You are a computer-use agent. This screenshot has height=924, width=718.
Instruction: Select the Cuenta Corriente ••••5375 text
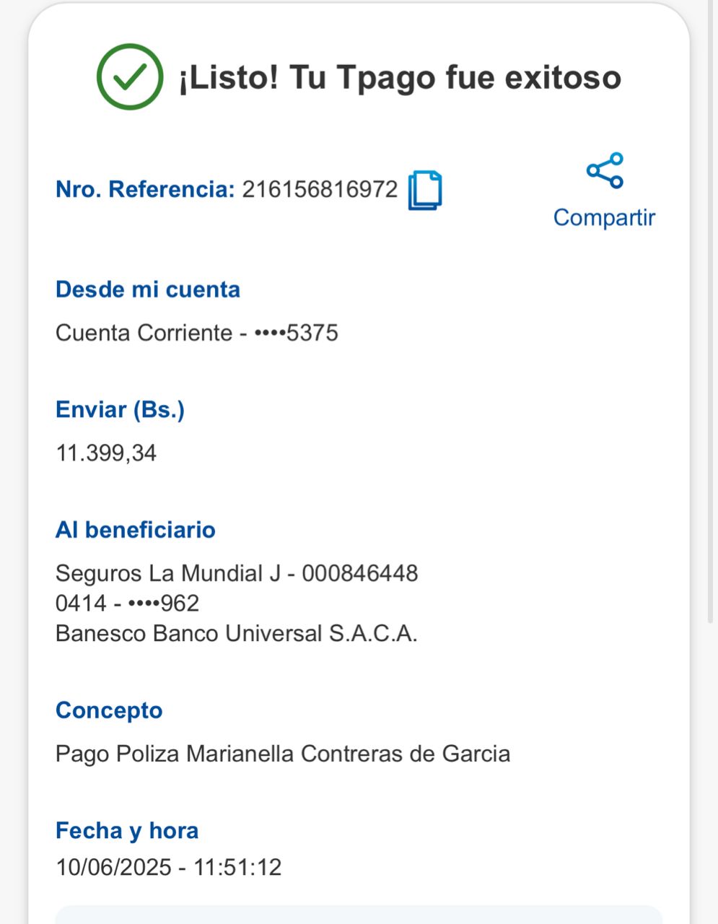[197, 333]
